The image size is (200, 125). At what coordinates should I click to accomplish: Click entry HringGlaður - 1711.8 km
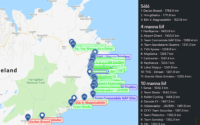pos(158,15)
